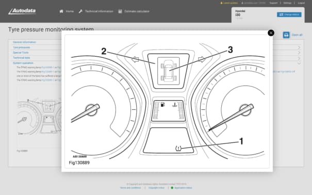The image size is (312, 195).
Task: Close the figure popup with X button
Action: [271, 33]
